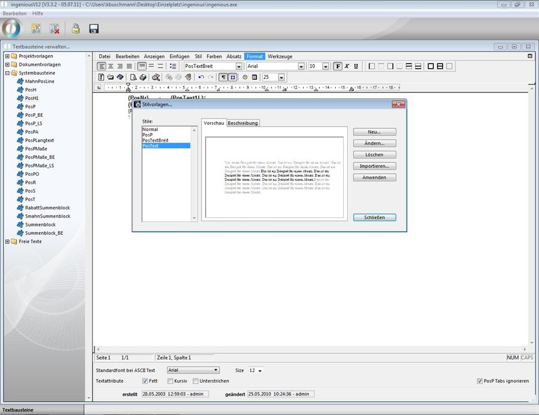Open the PosTextBreit style dropdown
This screenshot has width=539, height=415.
coord(239,66)
